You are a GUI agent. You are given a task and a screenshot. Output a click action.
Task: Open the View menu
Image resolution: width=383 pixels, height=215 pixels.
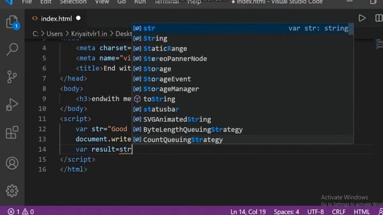[102, 2]
